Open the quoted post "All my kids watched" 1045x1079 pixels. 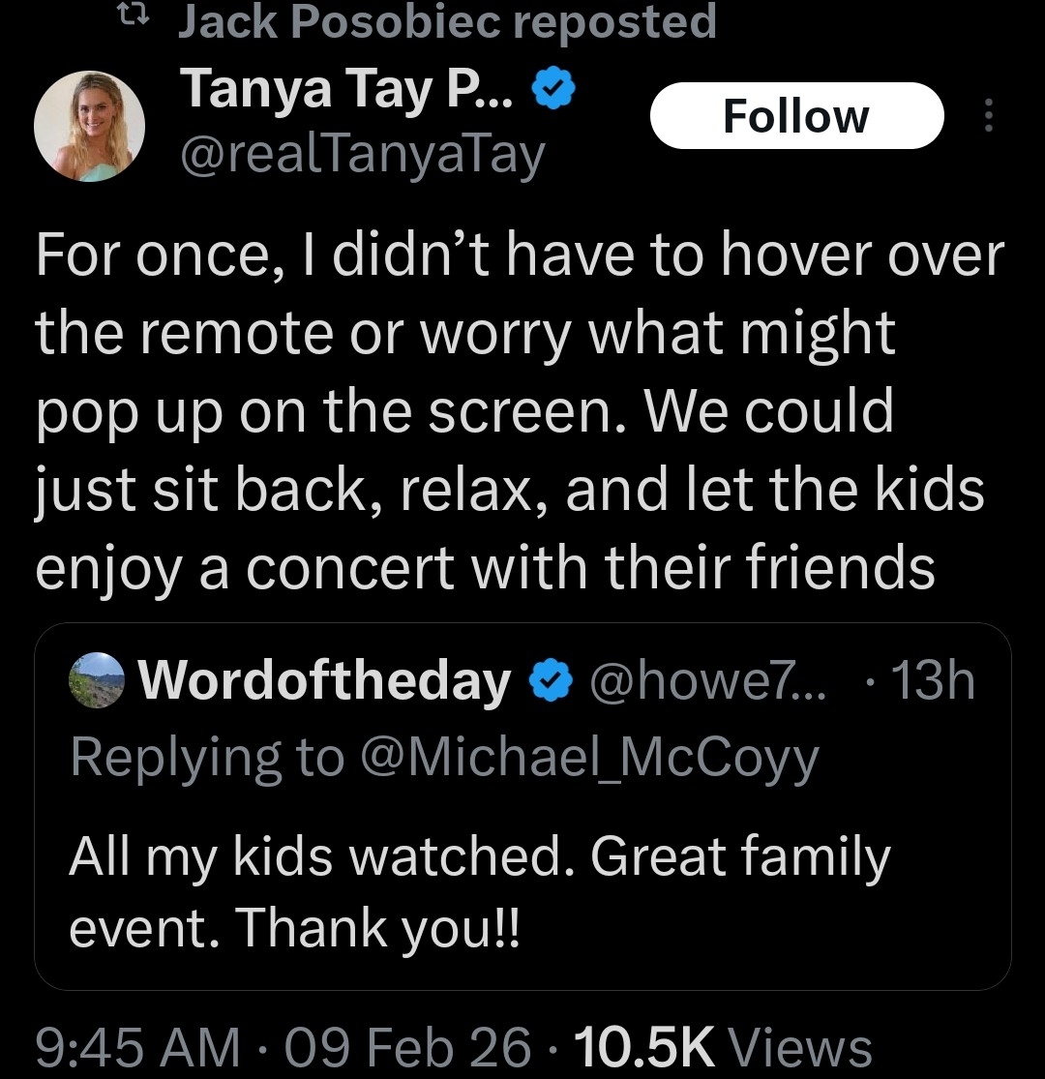479,892
